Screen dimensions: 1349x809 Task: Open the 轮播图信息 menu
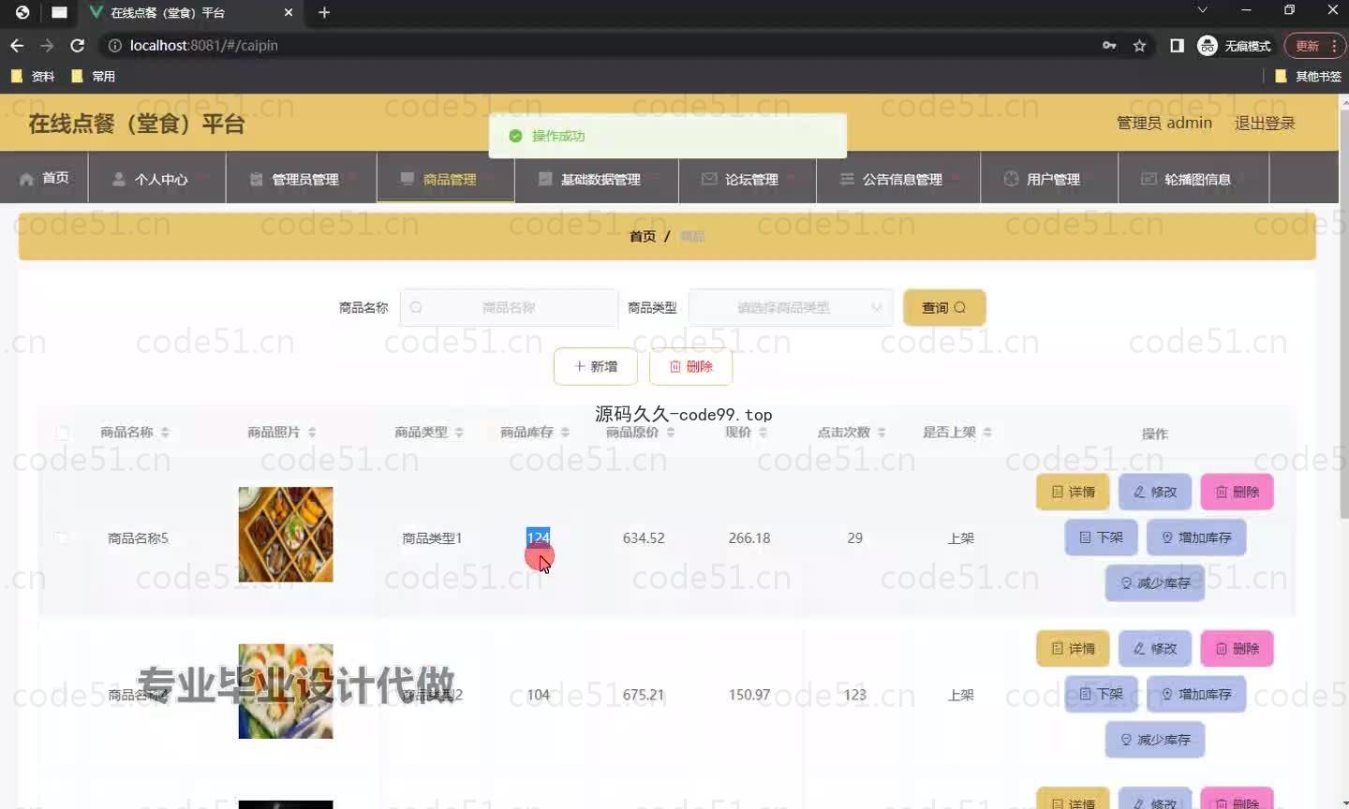point(1193,178)
